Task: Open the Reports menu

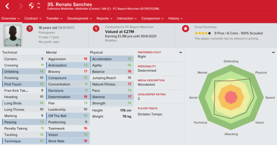Action: click(104, 18)
